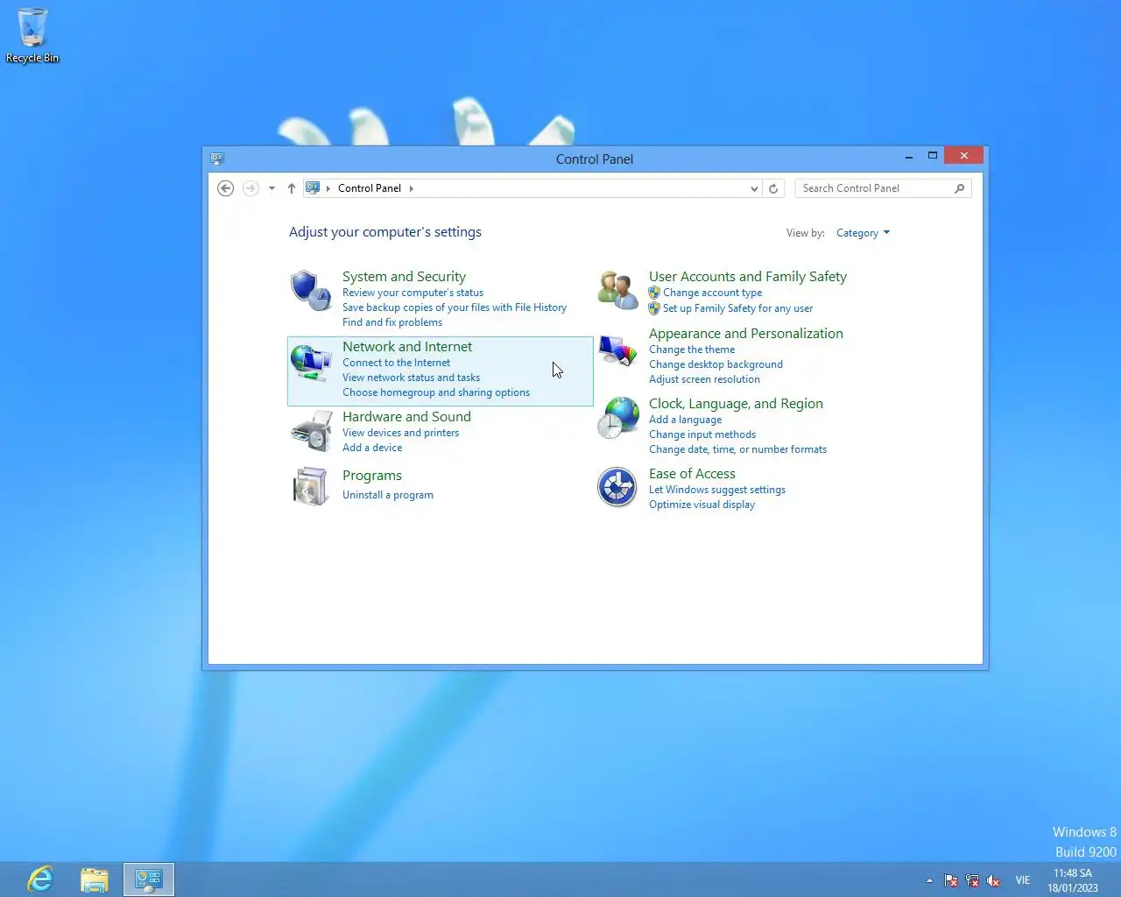Maximize the Control Panel window
Image resolution: width=1121 pixels, height=897 pixels.
[933, 156]
